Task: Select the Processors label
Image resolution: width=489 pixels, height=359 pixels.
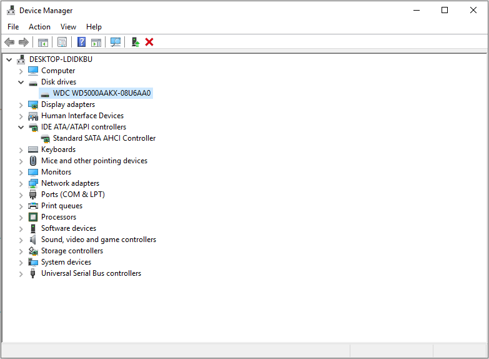Action: click(59, 217)
